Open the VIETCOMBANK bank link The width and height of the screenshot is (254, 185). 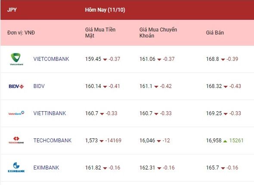coord(51,59)
